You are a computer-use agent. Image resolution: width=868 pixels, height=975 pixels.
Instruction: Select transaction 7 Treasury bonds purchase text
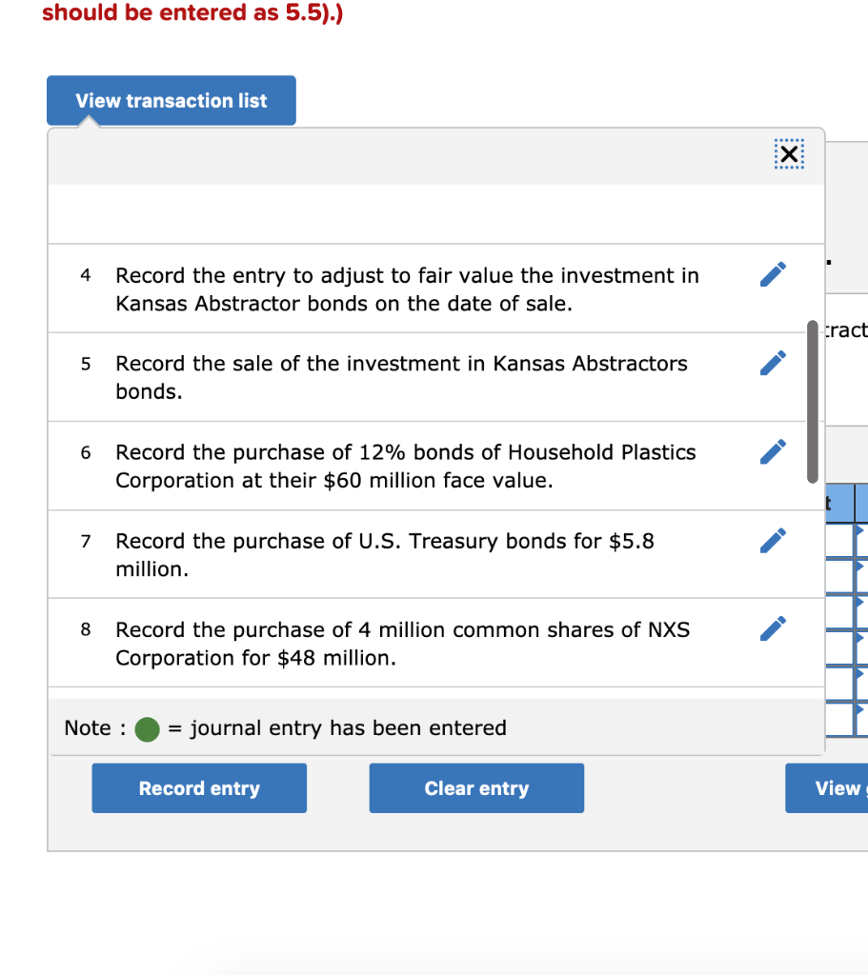pyautogui.click(x=385, y=554)
